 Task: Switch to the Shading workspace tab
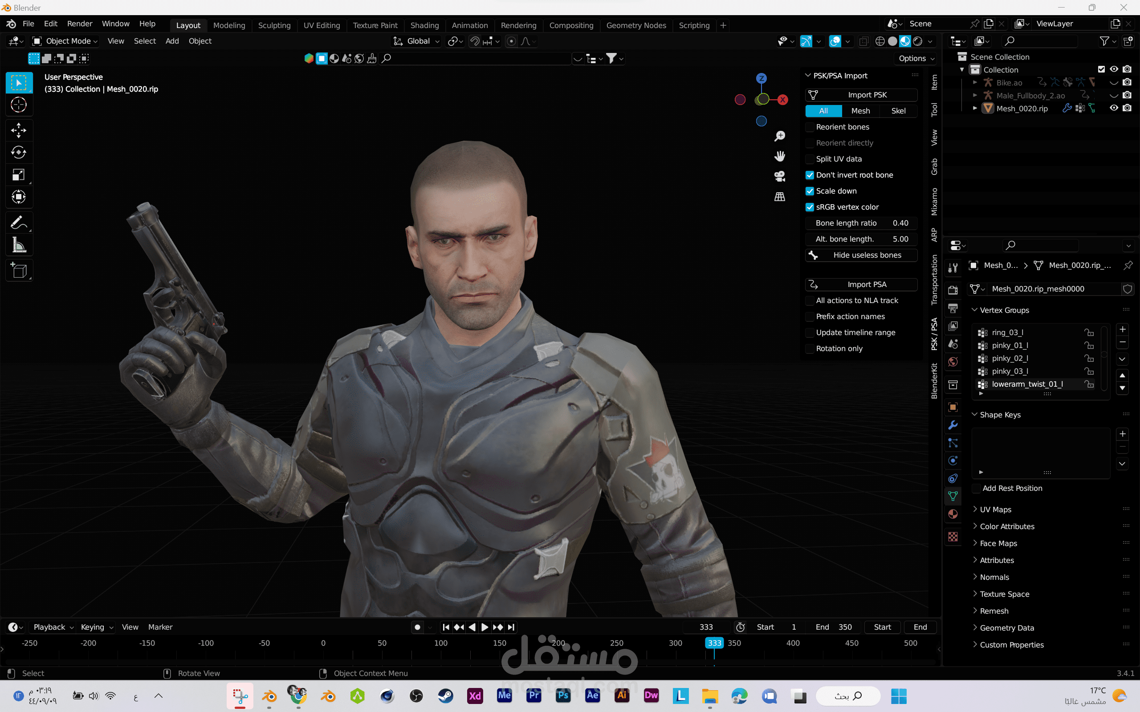424,25
